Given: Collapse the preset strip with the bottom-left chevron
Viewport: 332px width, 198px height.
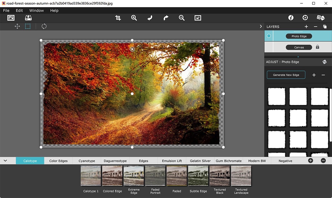Looking at the screenshot, I should click(5, 161).
